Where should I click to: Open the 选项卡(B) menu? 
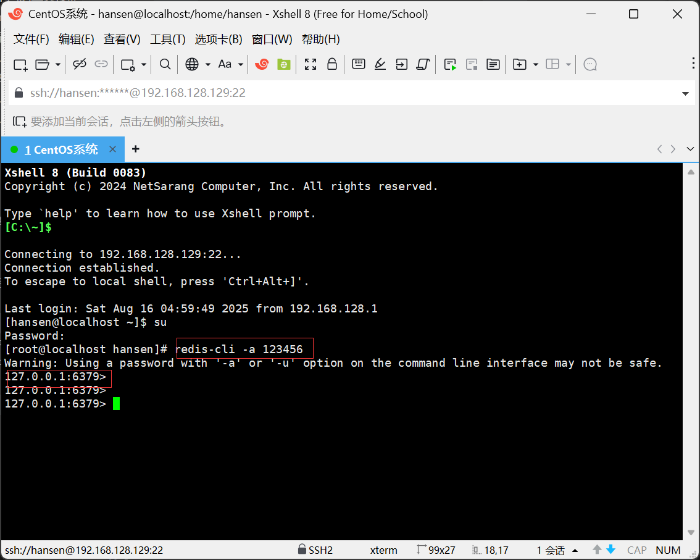(219, 40)
